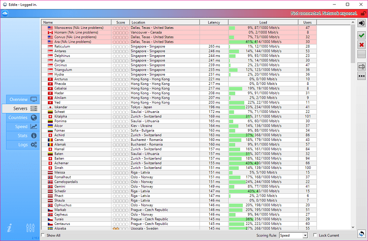Connect to selected server using arrow button
The width and height of the screenshot is (368, 241).
pyautogui.click(x=362, y=23)
